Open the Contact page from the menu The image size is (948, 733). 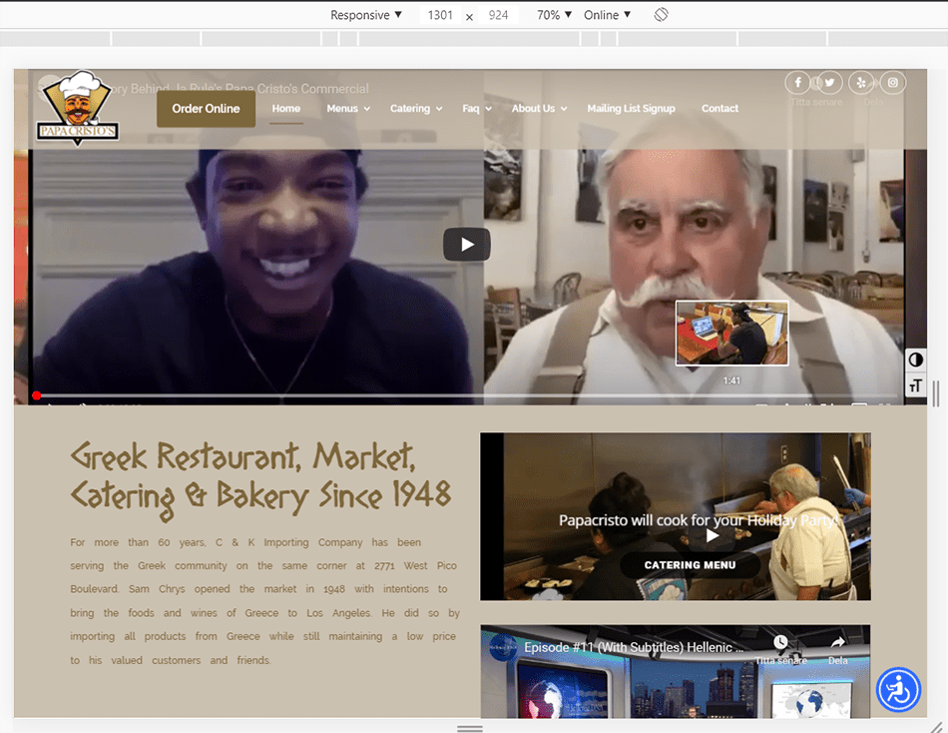[719, 109]
